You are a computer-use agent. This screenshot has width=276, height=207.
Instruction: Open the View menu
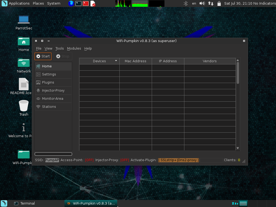[x=49, y=49]
